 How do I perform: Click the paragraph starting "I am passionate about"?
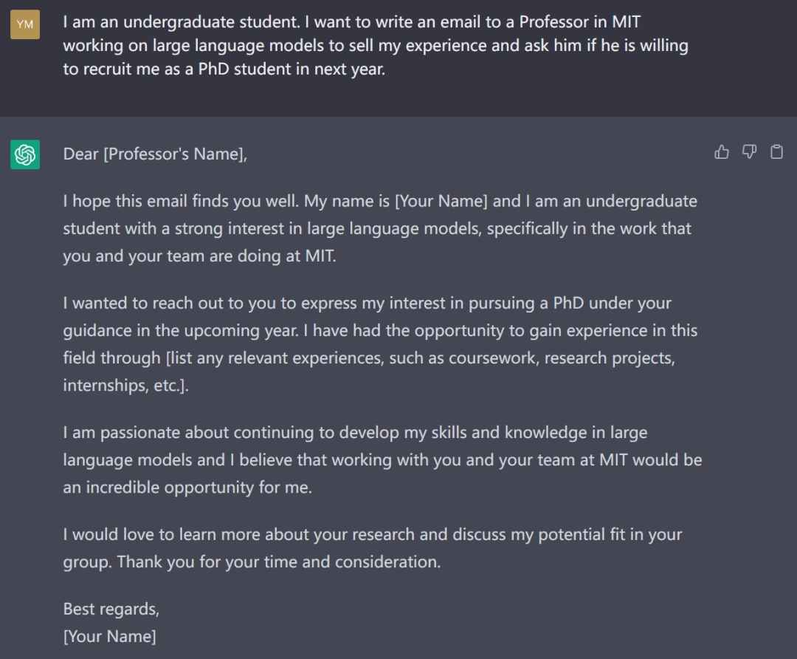pos(382,460)
